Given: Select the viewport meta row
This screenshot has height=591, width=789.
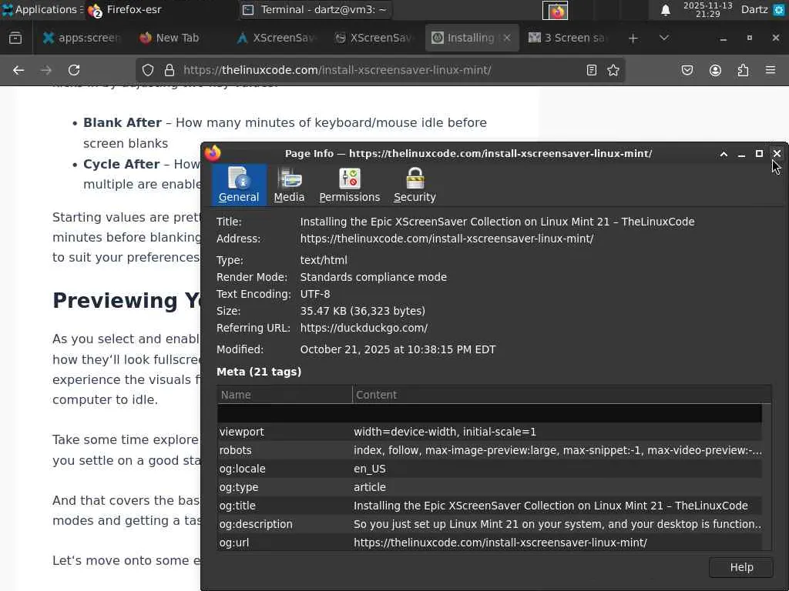Looking at the screenshot, I should [x=489, y=432].
